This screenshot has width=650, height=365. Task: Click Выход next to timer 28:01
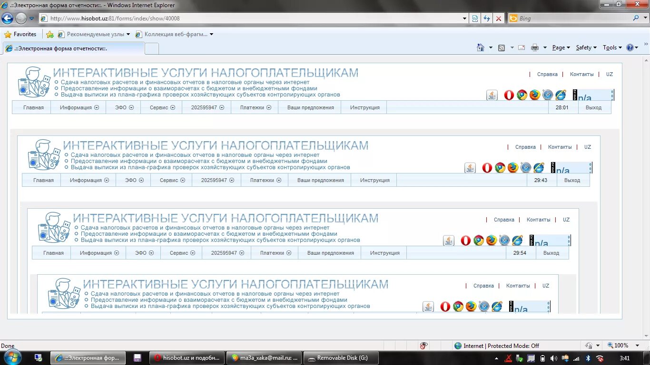pyautogui.click(x=594, y=107)
